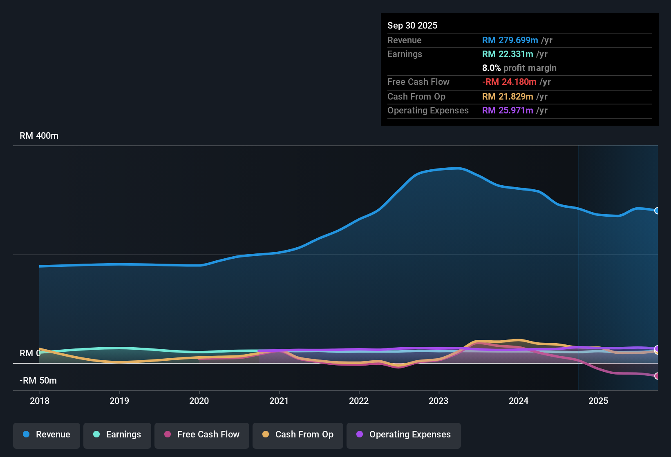Click the -RM 24.180m Free Cash Flow value
This screenshot has width=671, height=457.
(509, 82)
